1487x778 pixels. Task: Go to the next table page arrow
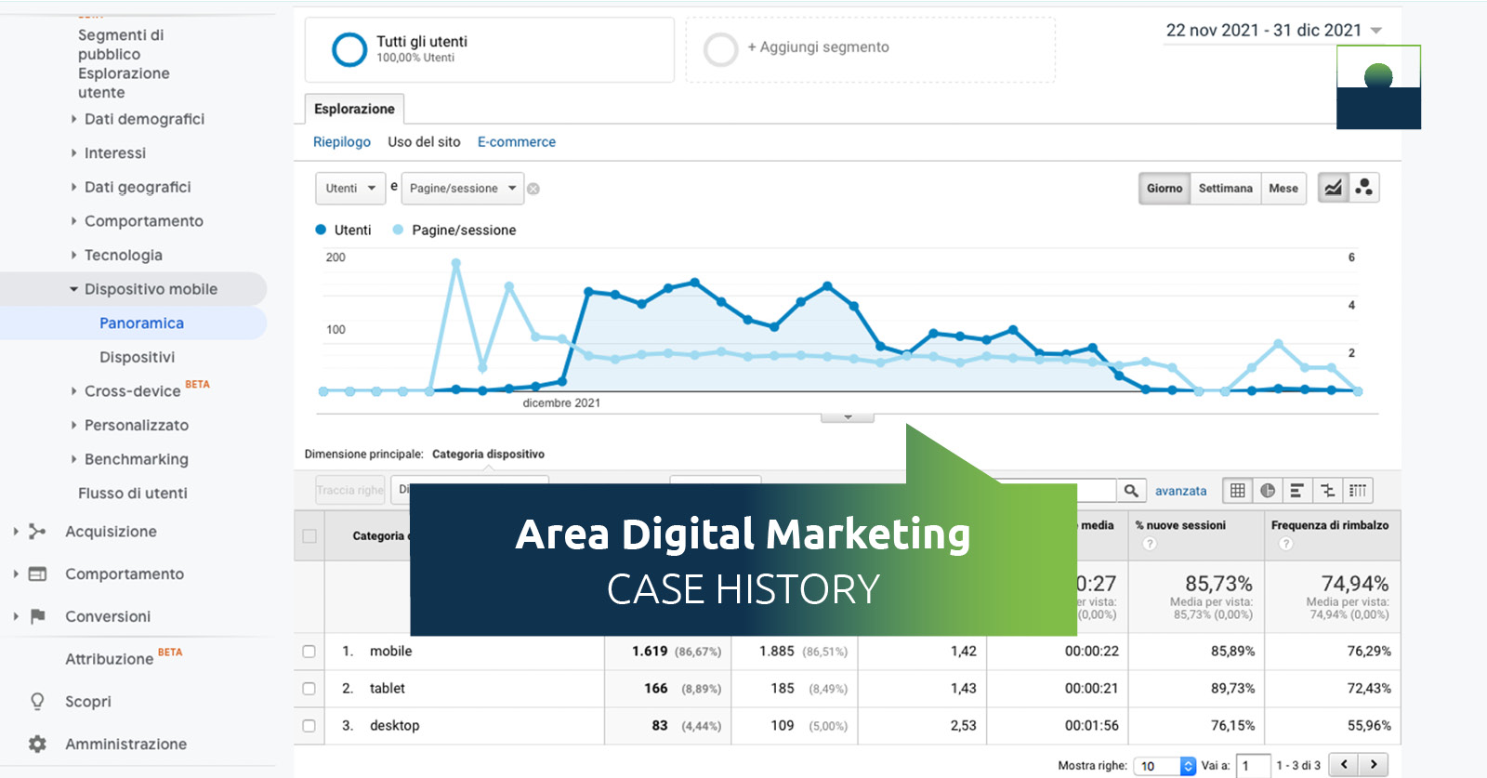point(1374,765)
